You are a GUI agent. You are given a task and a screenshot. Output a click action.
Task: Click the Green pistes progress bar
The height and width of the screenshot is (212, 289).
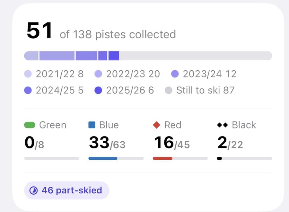pos(52,158)
